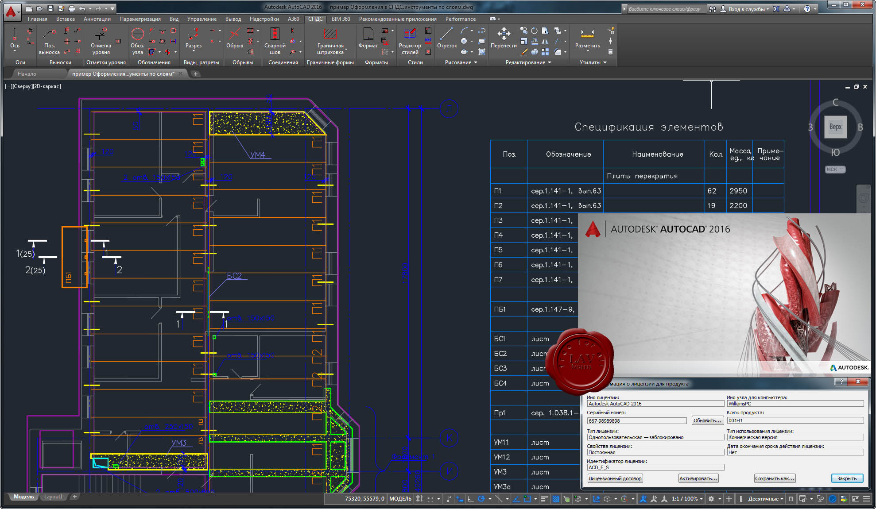Click the Активировать... button
Viewport: 876px width, 509px height.
(x=698, y=478)
